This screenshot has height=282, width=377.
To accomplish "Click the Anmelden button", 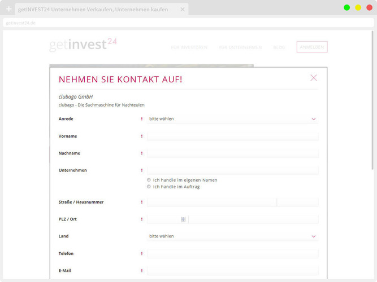I will (312, 47).
